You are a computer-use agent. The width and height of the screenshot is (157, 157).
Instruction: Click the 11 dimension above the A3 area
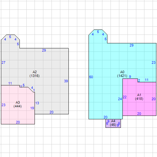pyautogui.click(x=10, y=84)
